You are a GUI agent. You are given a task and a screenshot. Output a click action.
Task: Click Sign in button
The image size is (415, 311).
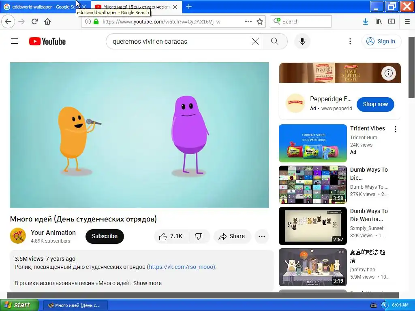click(381, 41)
